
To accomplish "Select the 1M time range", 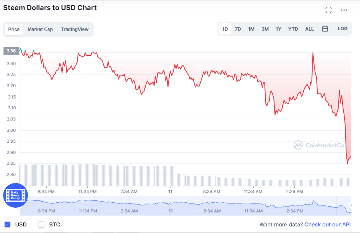I will pyautogui.click(x=251, y=29).
